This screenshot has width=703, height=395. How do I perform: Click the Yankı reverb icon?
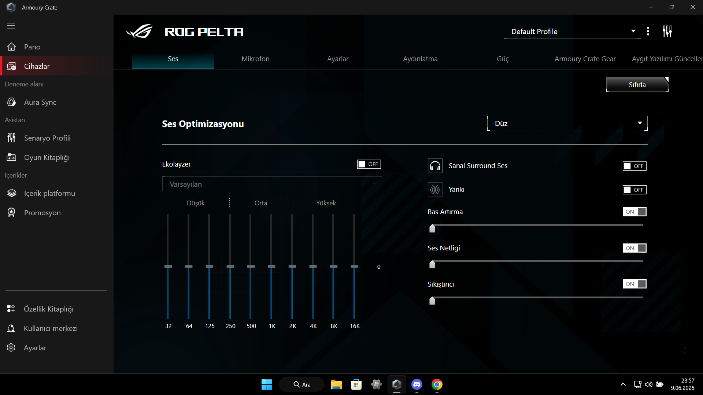(x=435, y=190)
